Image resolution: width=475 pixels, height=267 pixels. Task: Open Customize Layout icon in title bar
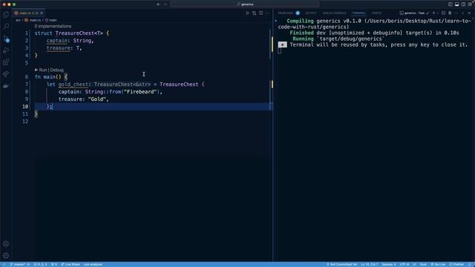[470, 4]
